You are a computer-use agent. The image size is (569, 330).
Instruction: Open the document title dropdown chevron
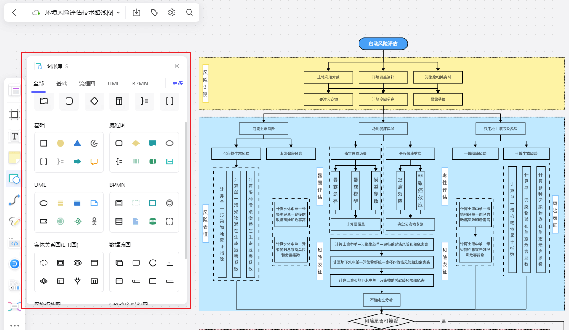tap(118, 12)
